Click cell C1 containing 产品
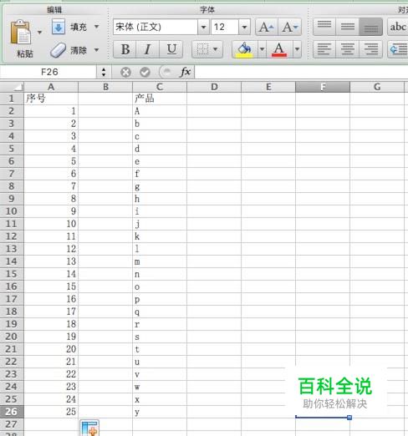 [x=160, y=99]
